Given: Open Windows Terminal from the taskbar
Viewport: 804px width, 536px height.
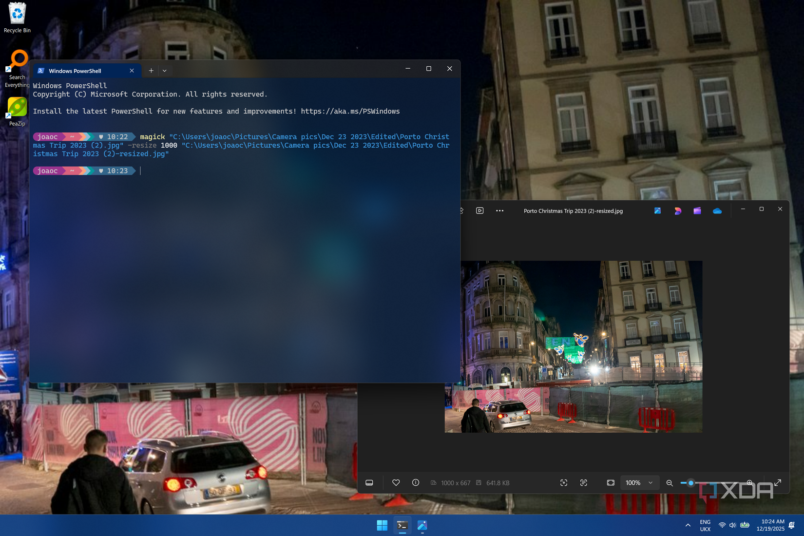Looking at the screenshot, I should [402, 525].
